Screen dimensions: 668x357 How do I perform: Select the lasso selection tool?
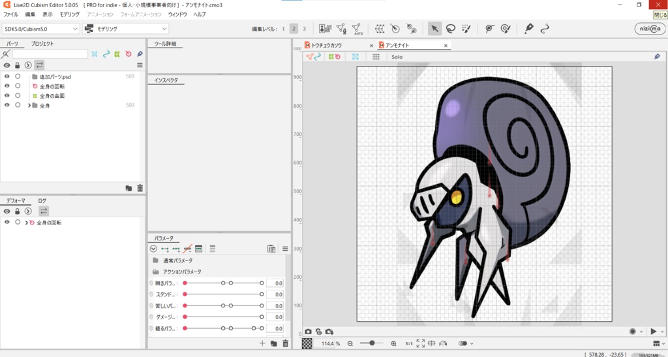click(450, 29)
